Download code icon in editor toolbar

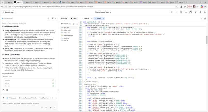pyautogui.click(x=201, y=18)
